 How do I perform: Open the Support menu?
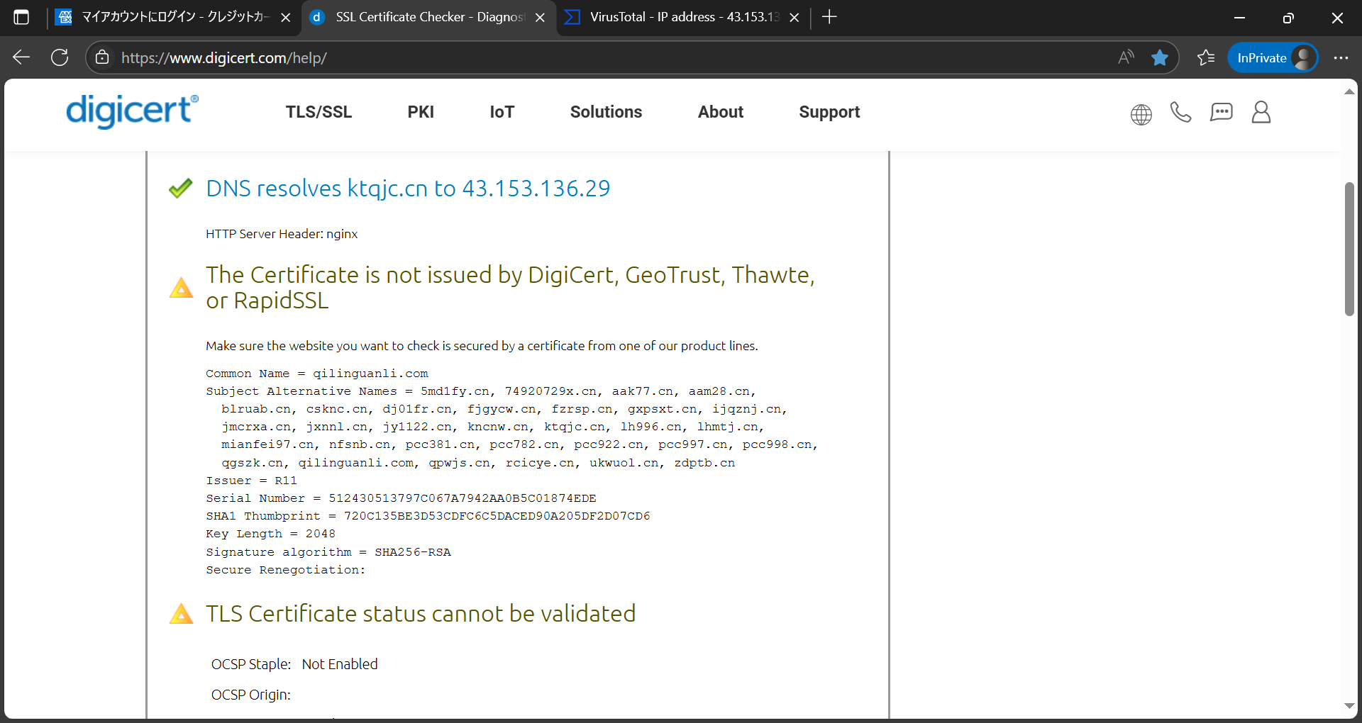coord(829,112)
